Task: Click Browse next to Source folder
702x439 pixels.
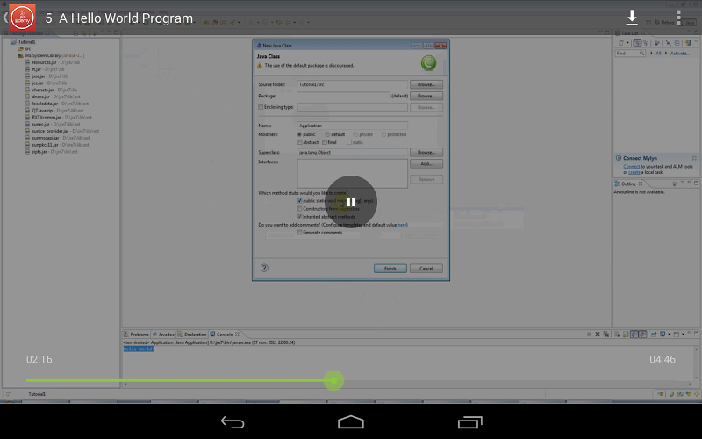Action: (426, 84)
